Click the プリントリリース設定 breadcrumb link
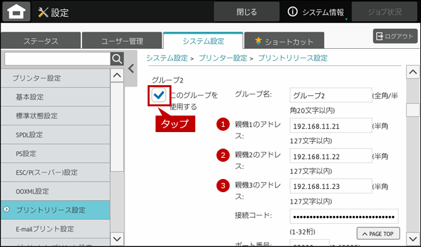This screenshot has width=421, height=247. [x=293, y=58]
